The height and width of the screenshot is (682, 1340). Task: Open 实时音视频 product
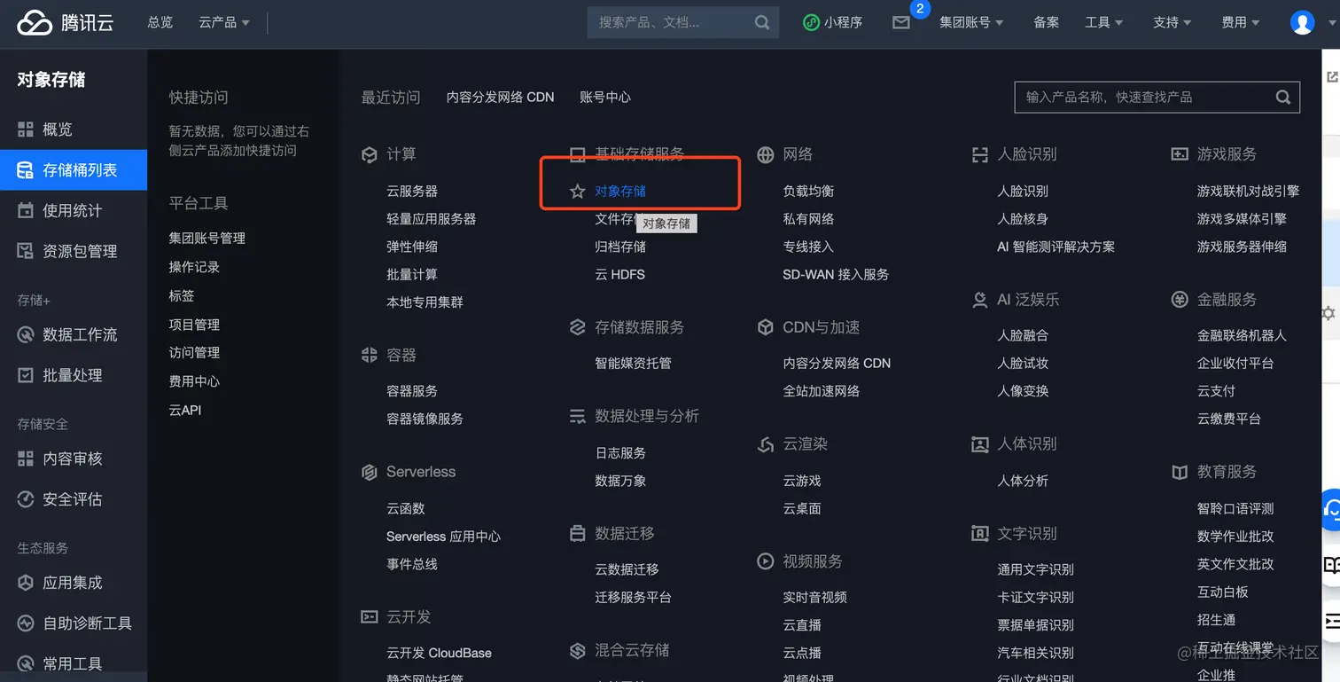click(x=814, y=598)
